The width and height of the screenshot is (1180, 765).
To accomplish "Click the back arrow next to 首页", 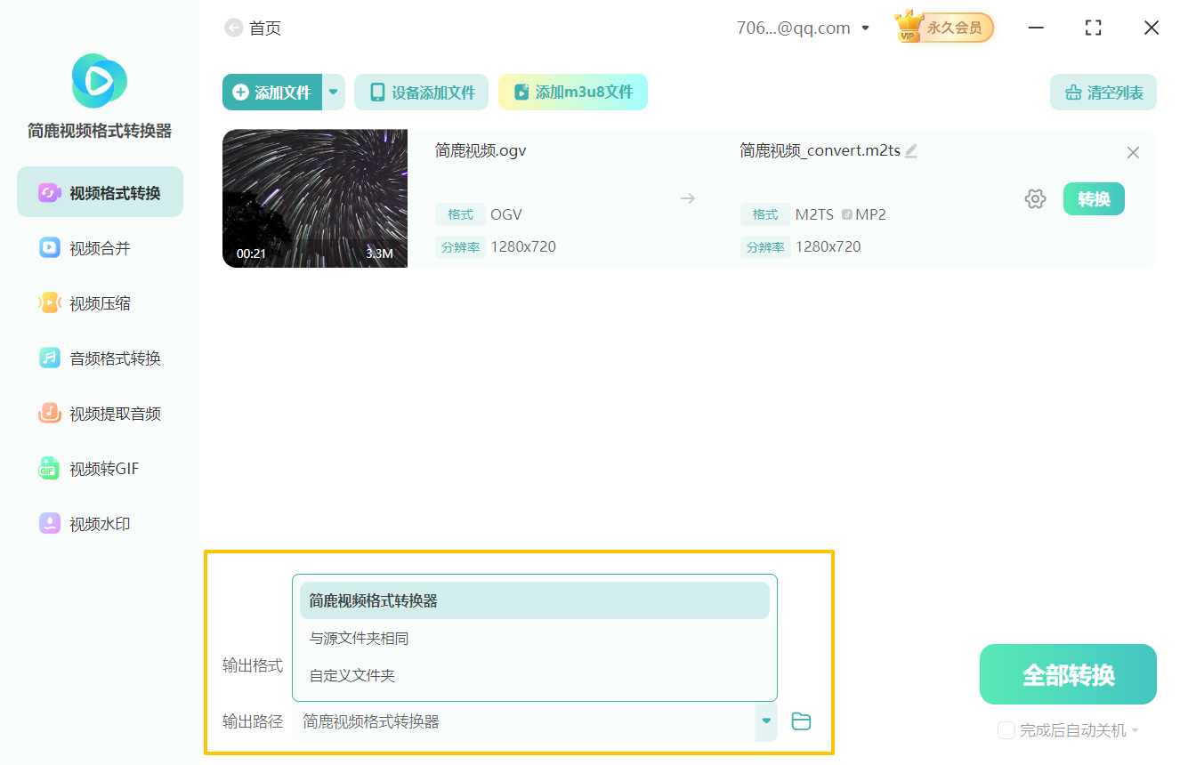I will click(230, 28).
